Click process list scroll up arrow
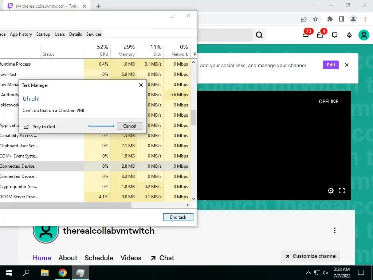373x280 pixels. pos(194,62)
